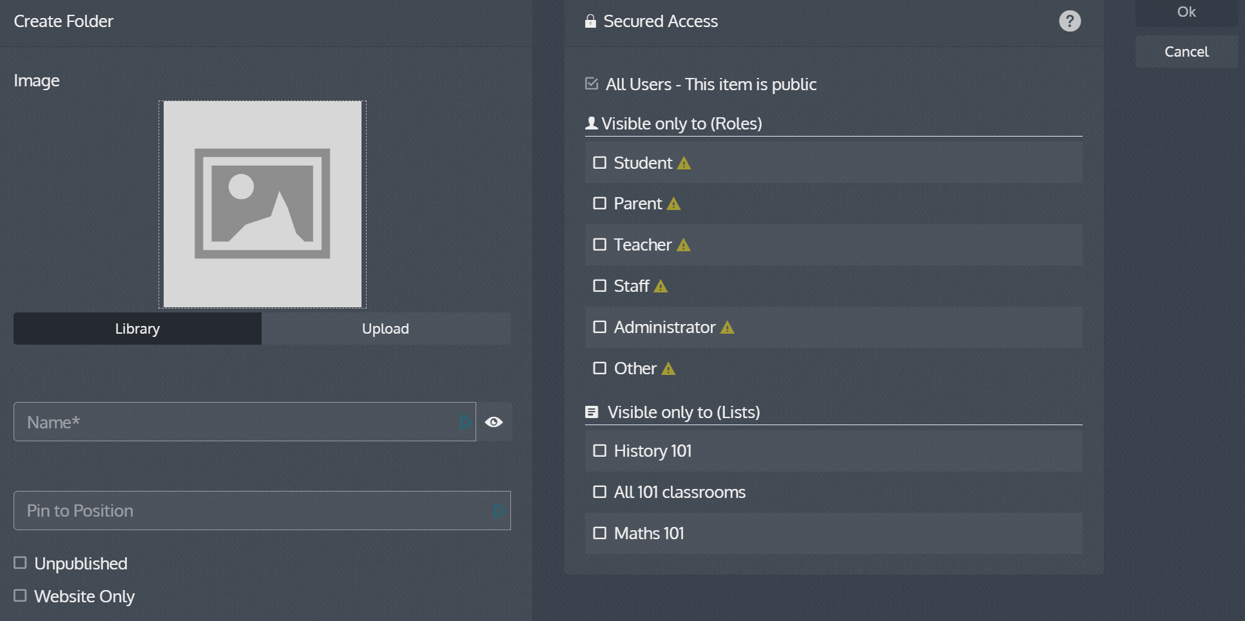Viewport: 1245px width, 621px height.
Task: Click the Dashlane icon in Pin to Position field
Action: (x=499, y=511)
